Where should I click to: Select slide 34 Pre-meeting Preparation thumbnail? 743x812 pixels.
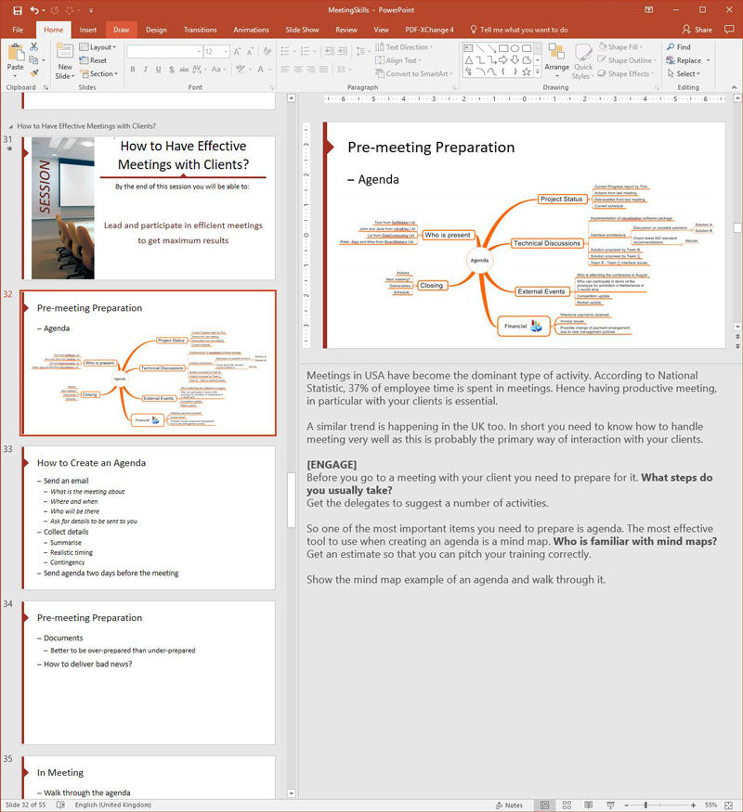pyautogui.click(x=149, y=673)
